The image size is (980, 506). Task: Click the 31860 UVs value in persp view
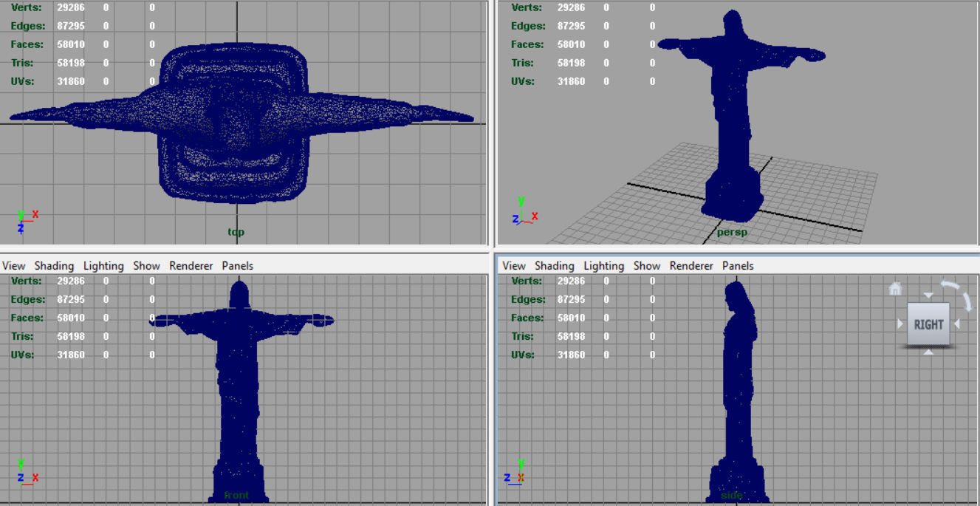[x=571, y=81]
